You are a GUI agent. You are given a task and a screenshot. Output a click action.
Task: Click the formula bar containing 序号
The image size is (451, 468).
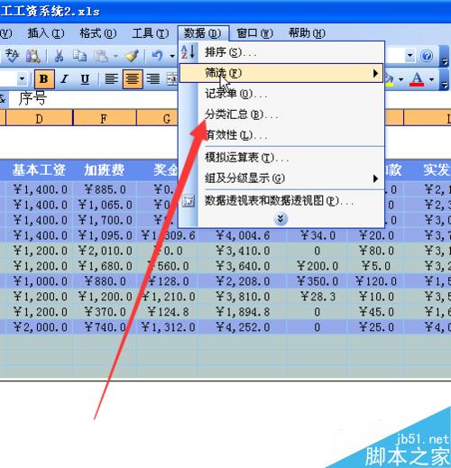[93, 98]
